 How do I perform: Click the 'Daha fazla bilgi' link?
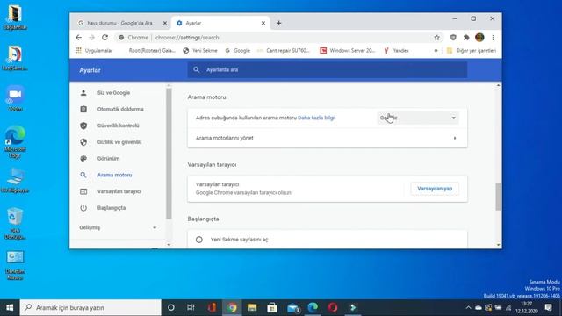click(x=316, y=118)
